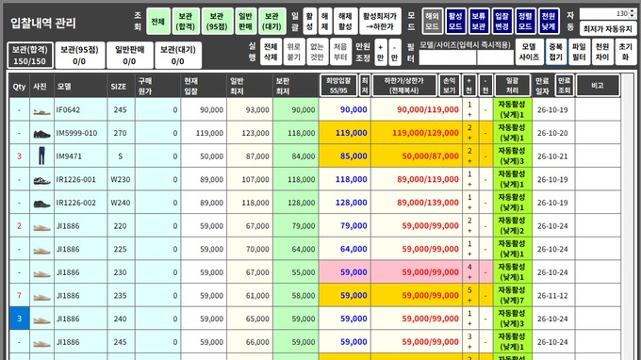641x360 pixels.
Task: Click the 위로붙기 button
Action: (x=294, y=53)
